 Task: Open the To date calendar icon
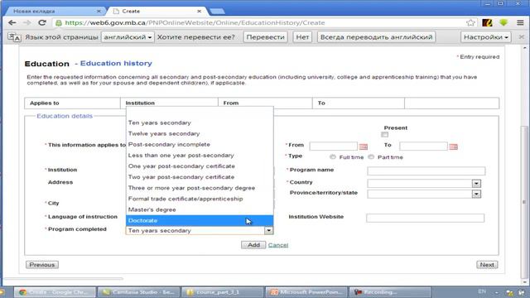[x=453, y=147]
